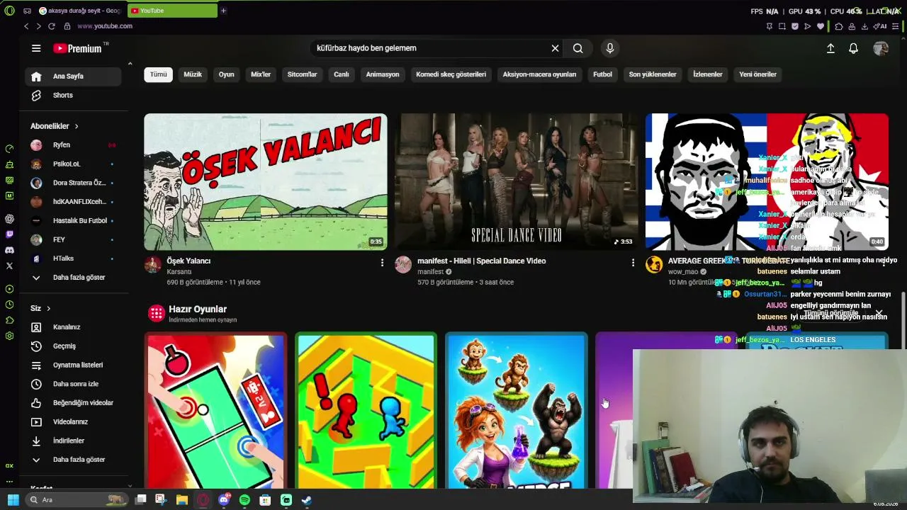The width and height of the screenshot is (907, 510).
Task: Select the Müzik filter chip
Action: click(193, 74)
